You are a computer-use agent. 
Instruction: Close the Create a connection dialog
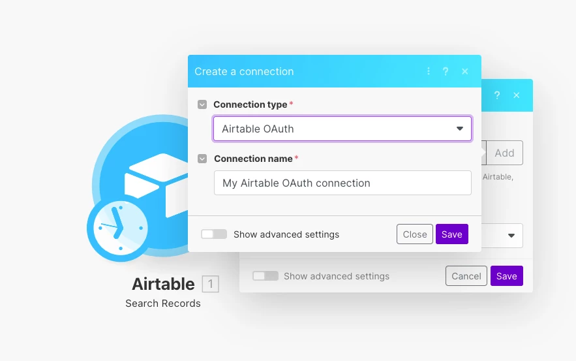click(465, 71)
